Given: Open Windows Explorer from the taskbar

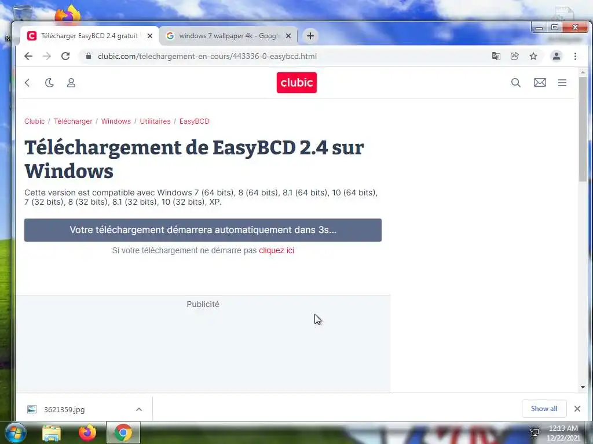Looking at the screenshot, I should point(52,432).
